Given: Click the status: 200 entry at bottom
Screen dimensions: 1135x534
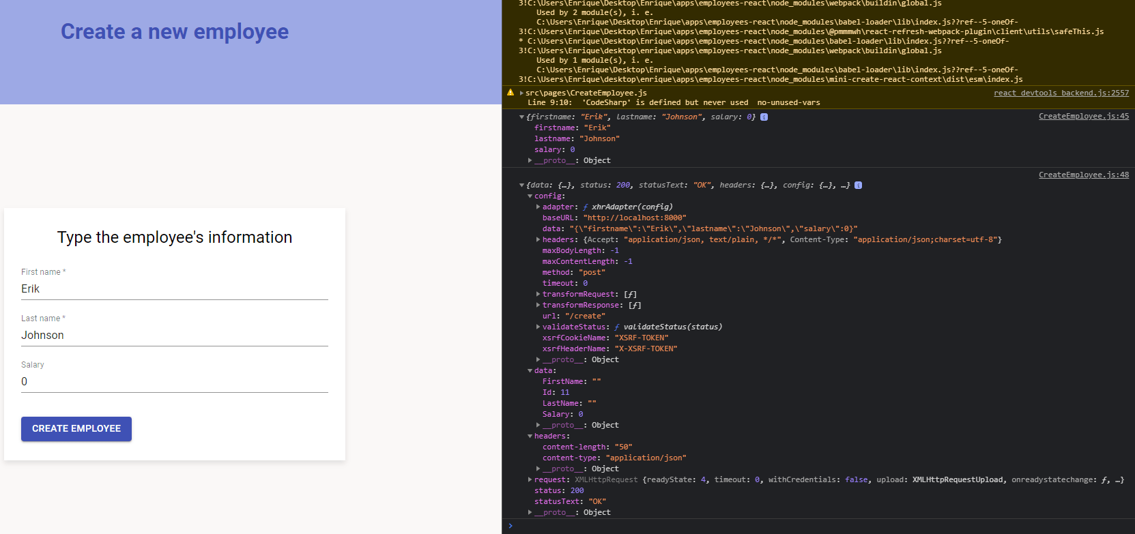Looking at the screenshot, I should pos(559,491).
